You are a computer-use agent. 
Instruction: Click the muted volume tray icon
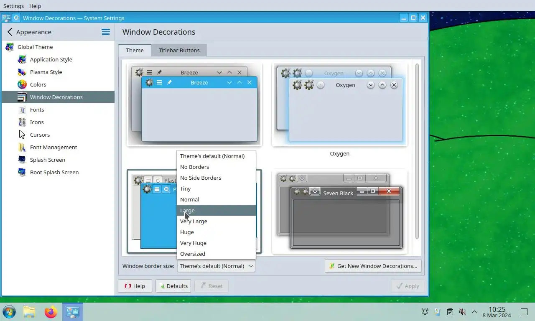coord(462,312)
